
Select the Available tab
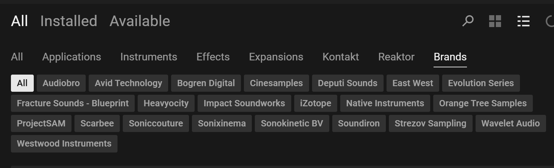tap(140, 21)
